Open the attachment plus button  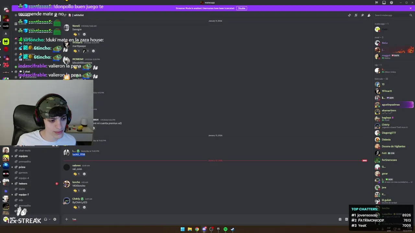coord(66,219)
